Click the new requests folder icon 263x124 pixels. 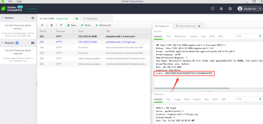[33, 43]
